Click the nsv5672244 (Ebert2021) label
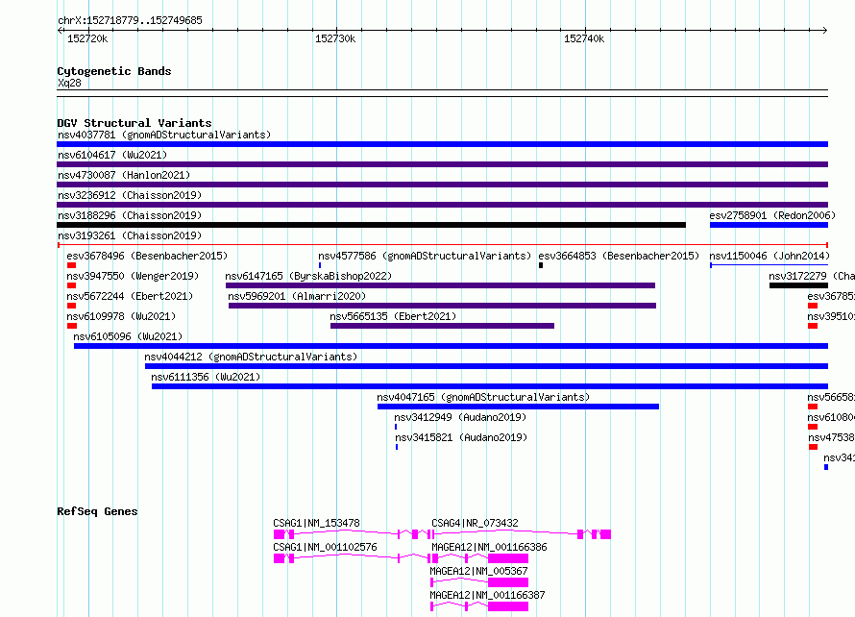This screenshot has width=855, height=617. 130,296
